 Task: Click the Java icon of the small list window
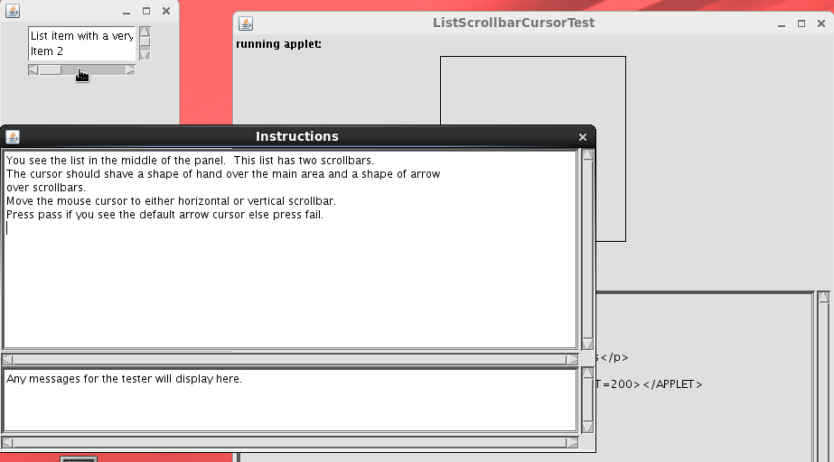13,11
